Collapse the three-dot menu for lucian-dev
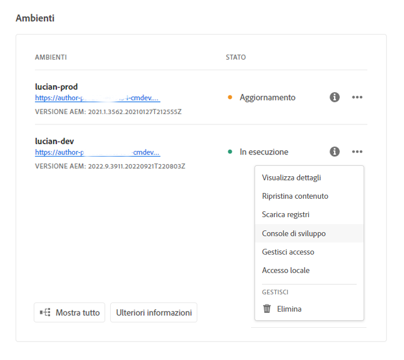404x360 pixels. (x=357, y=151)
